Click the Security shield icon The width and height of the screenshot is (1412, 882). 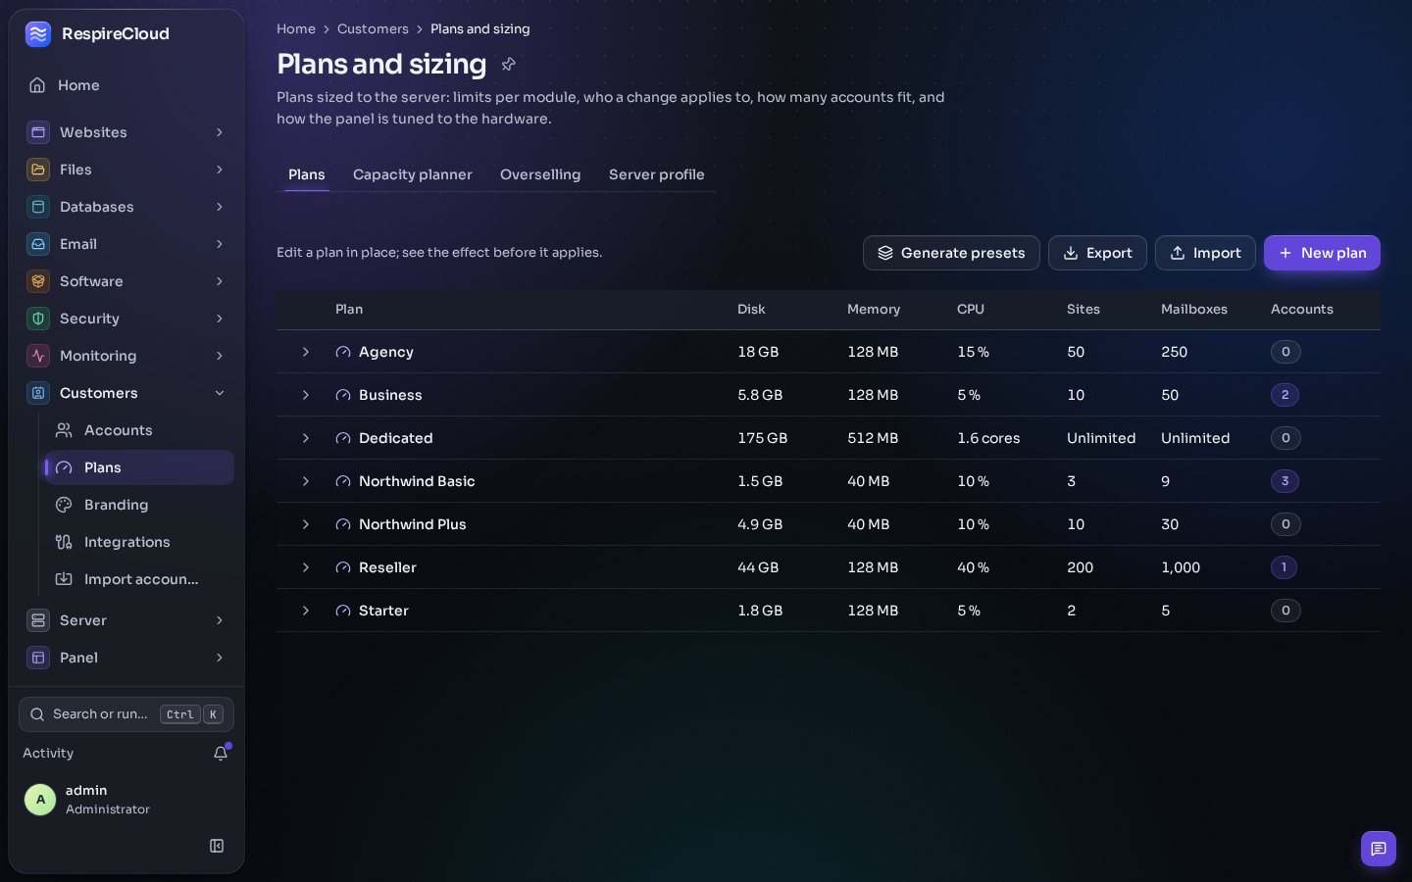click(x=38, y=318)
